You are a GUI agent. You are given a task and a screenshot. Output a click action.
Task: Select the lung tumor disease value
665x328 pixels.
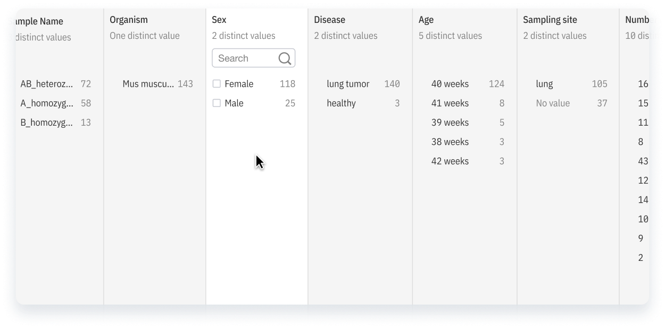click(x=348, y=84)
